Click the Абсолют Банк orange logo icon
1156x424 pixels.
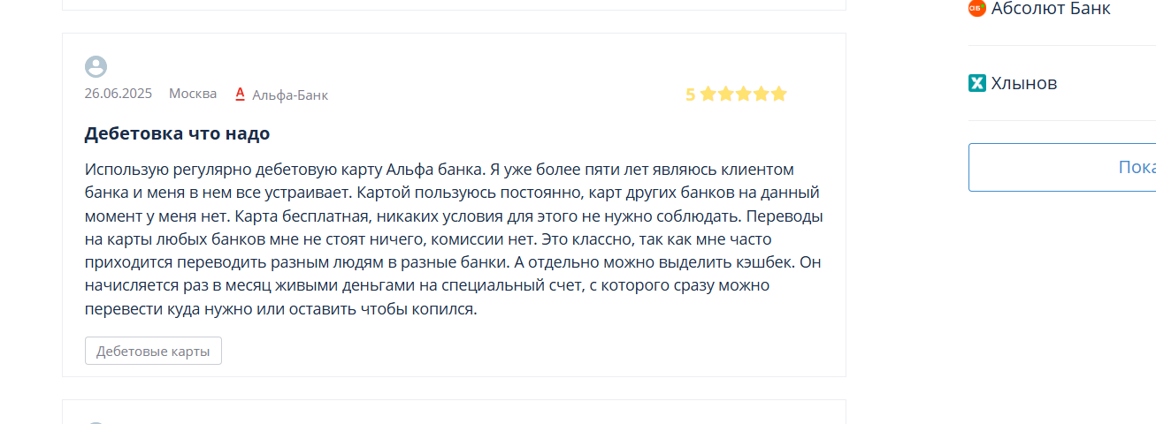click(x=977, y=8)
